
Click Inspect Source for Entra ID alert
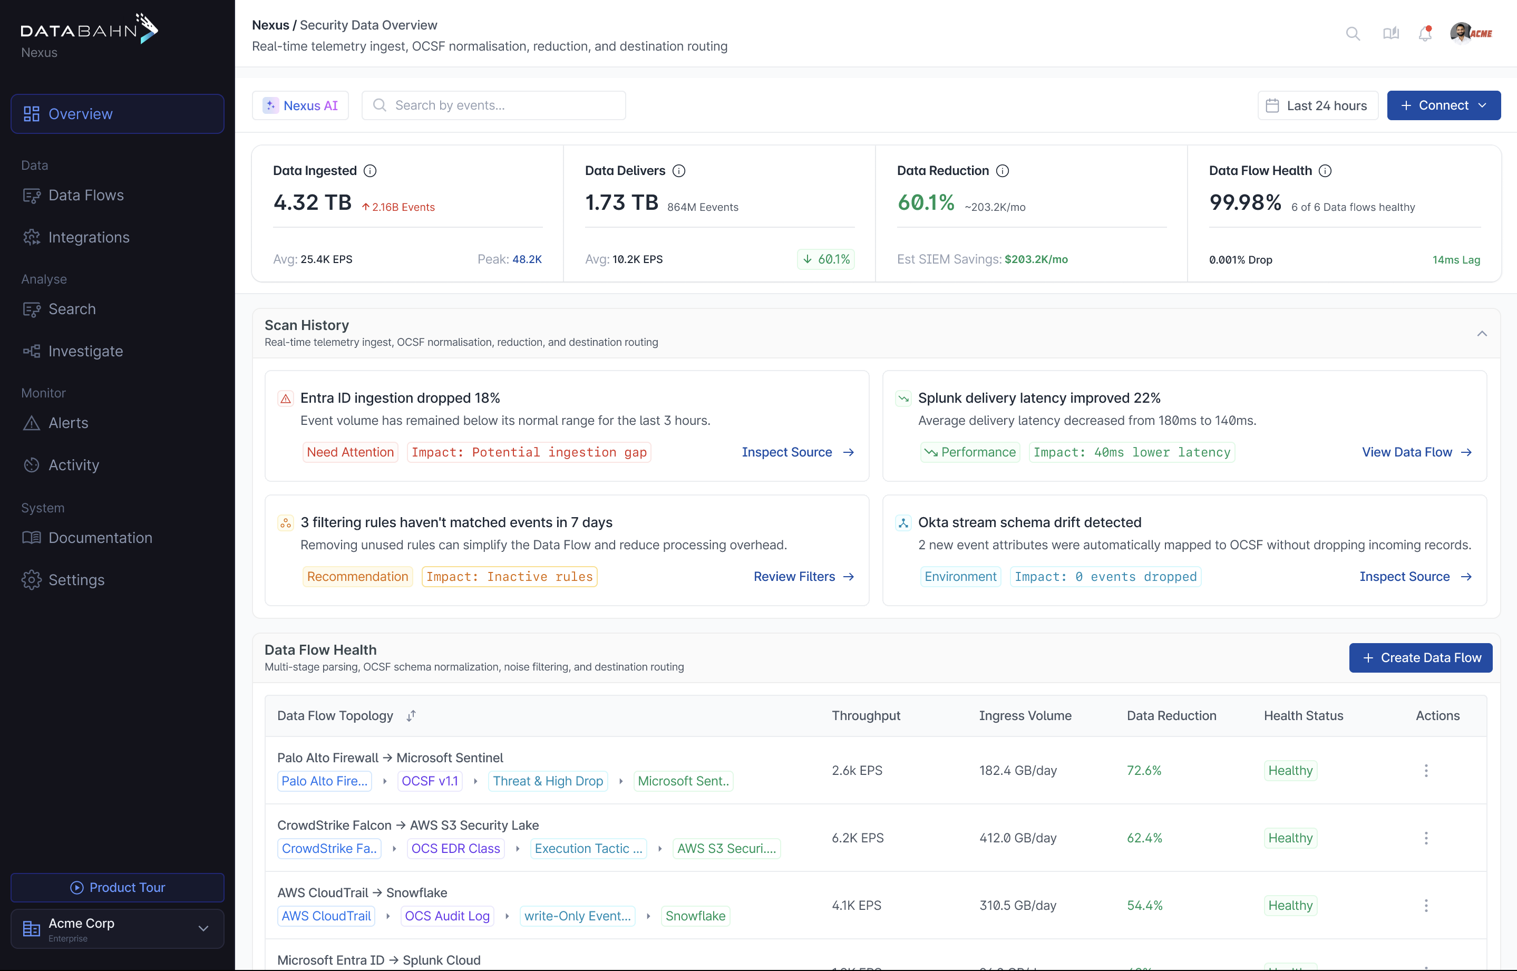[x=798, y=452]
